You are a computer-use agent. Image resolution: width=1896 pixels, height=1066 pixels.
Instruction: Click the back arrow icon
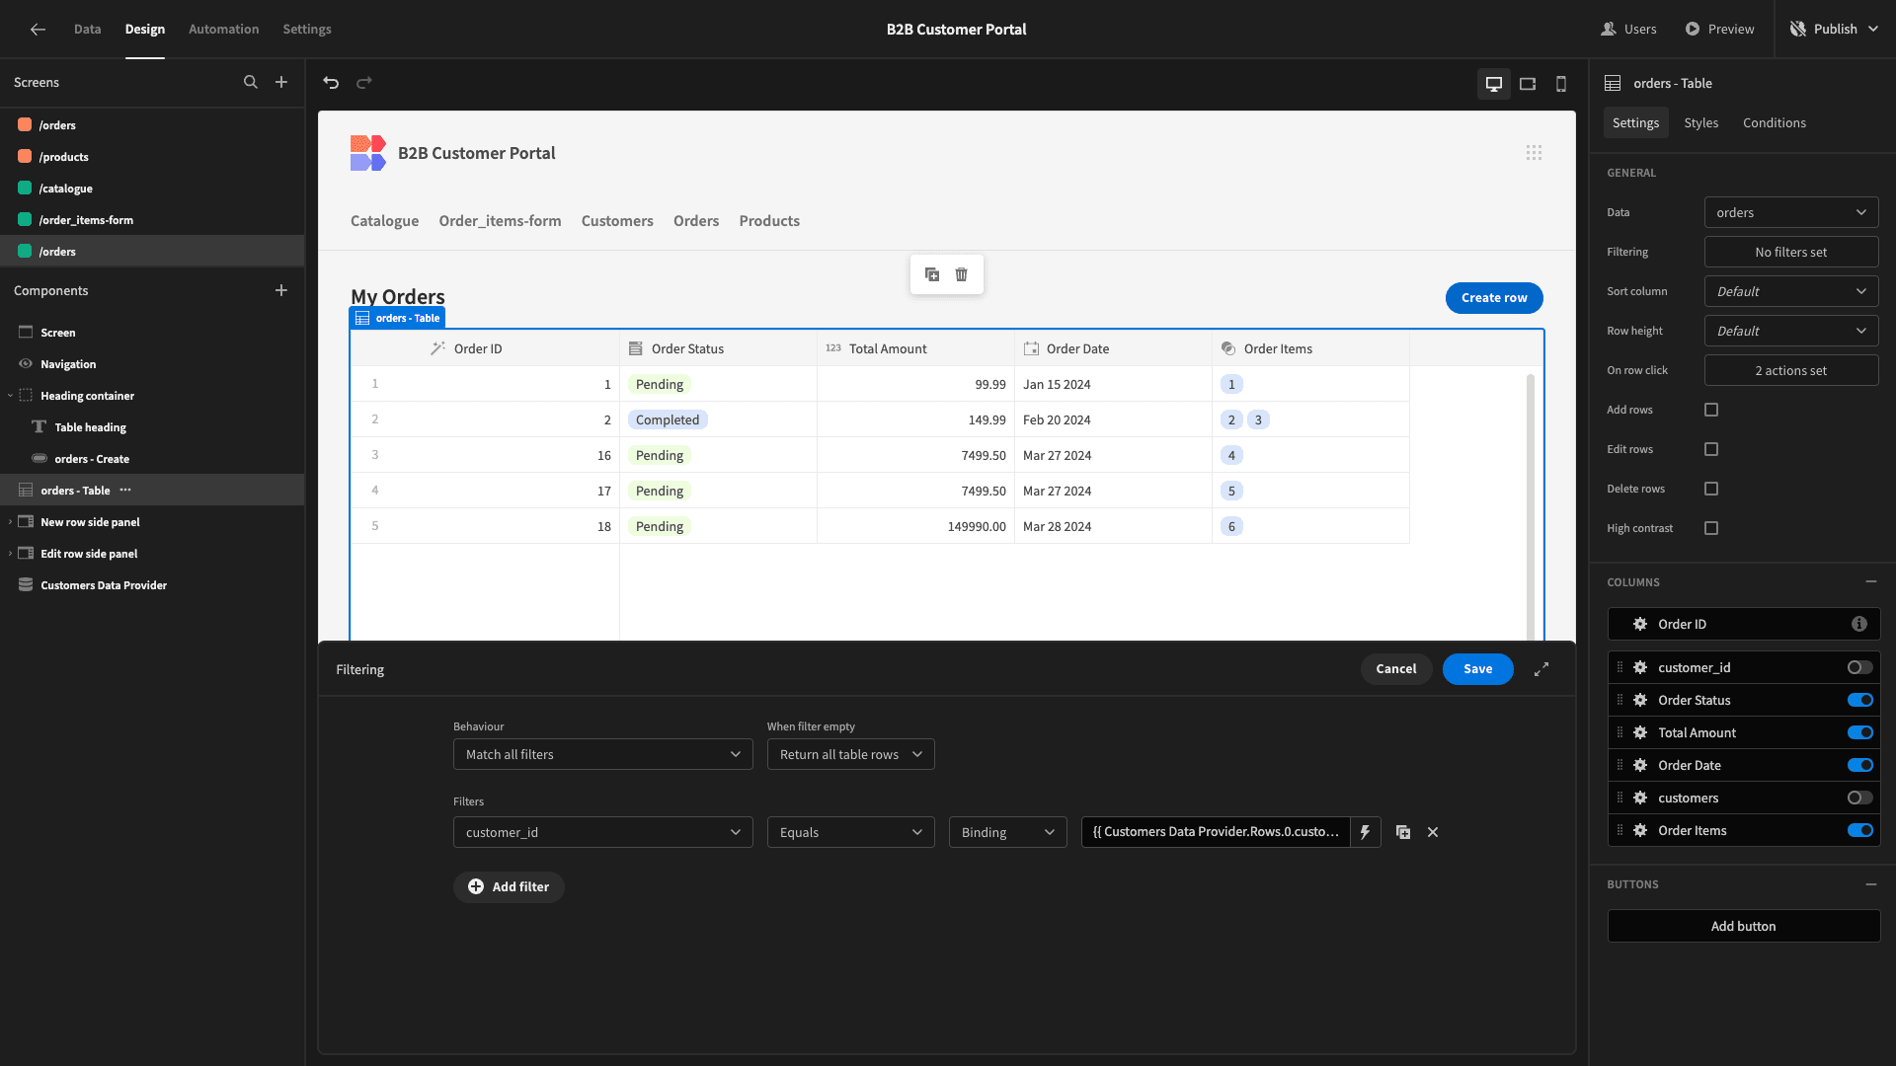click(x=38, y=30)
